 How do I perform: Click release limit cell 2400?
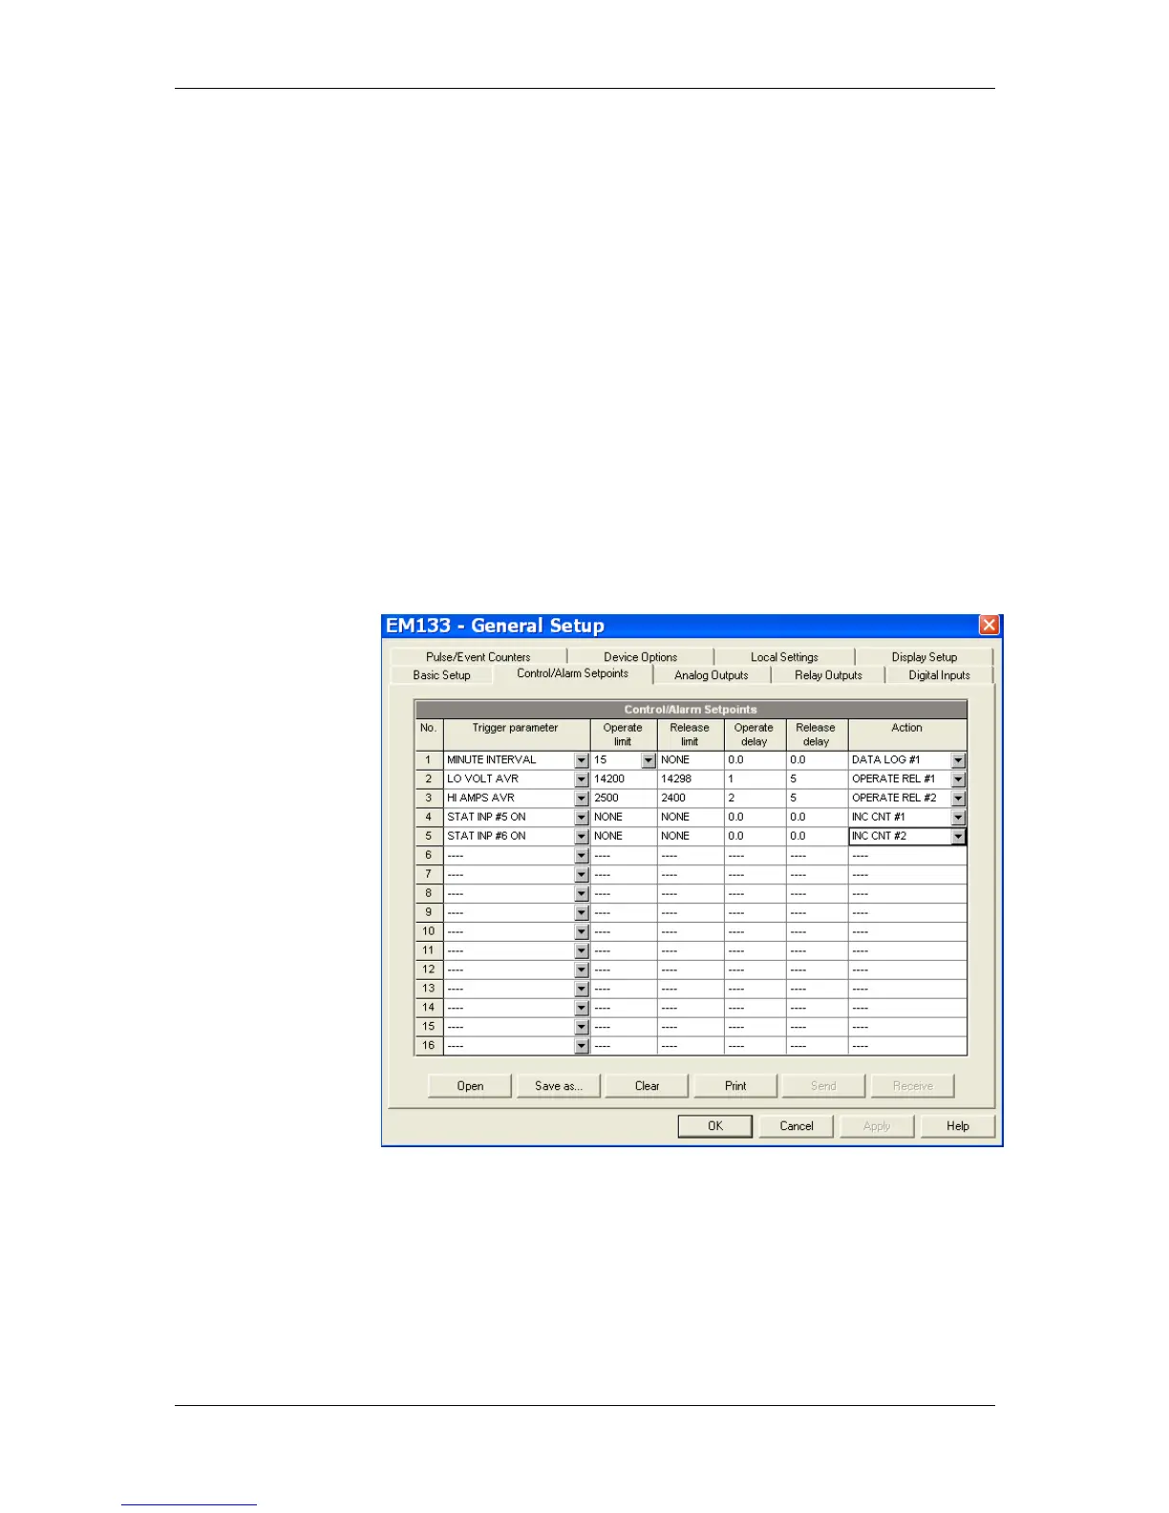[x=691, y=799]
